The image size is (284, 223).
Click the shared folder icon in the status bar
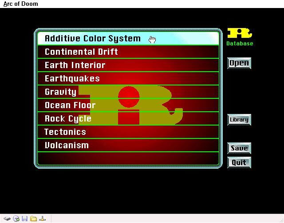[x=34, y=219]
